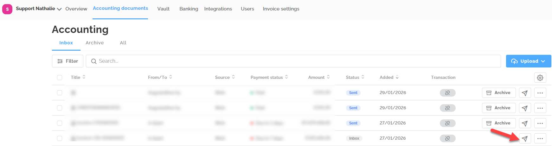552x146 pixels.
Task: Sort the table by Amount
Action: click(319, 77)
